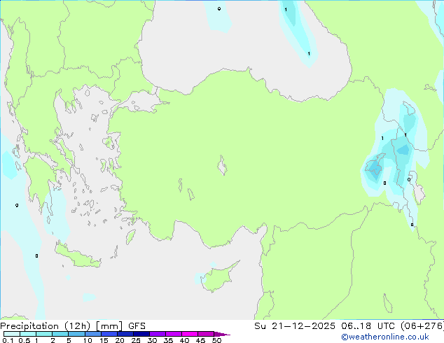The width and height of the screenshot is (444, 343).
Task: Click the legend swatch between 1 and 2
Action: pos(44,334)
